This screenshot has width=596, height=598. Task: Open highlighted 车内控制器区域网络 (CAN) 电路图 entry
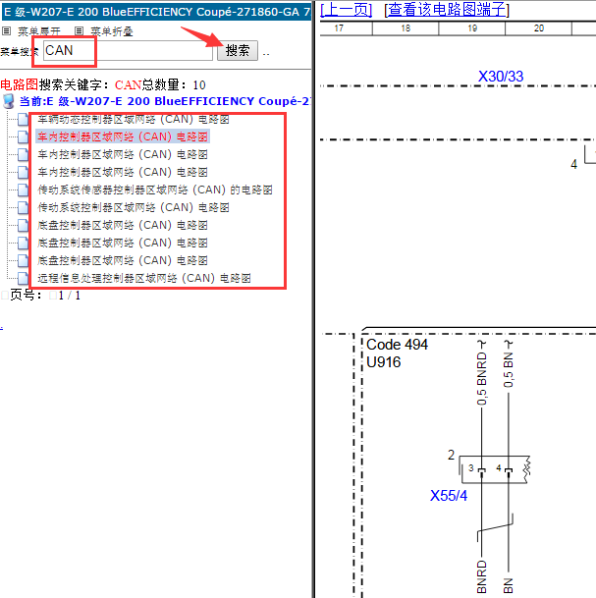(x=123, y=136)
